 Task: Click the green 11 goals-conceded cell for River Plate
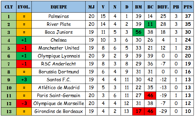pyautogui.click(x=150, y=24)
